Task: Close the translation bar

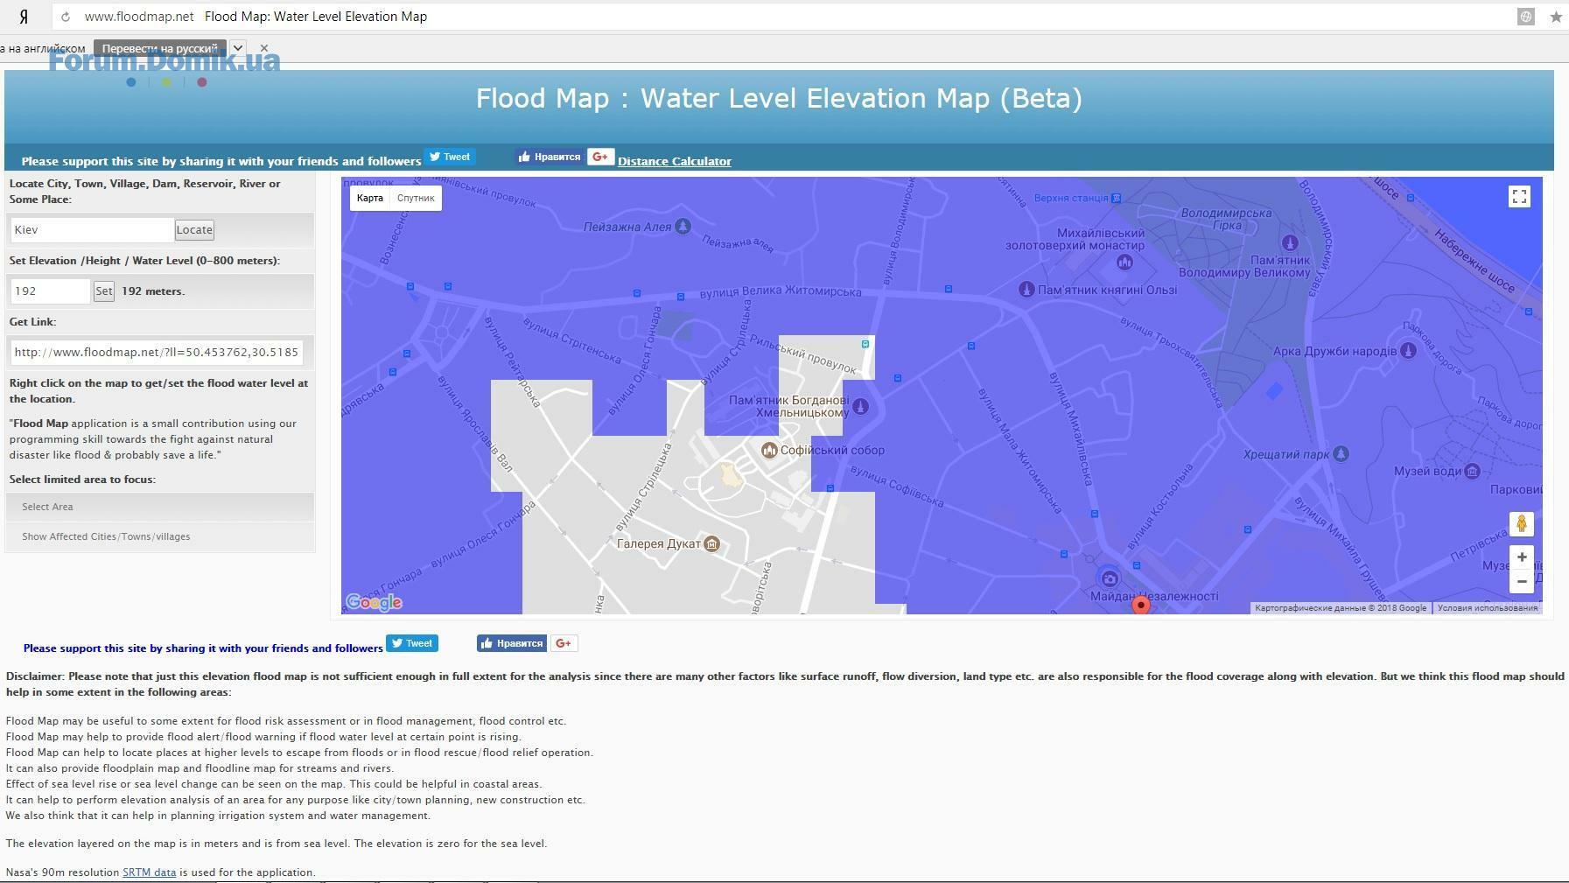Action: point(264,48)
